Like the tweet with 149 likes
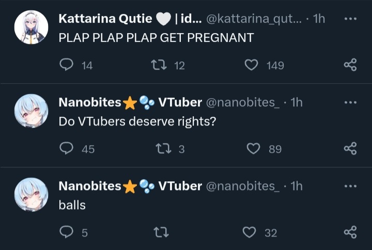 click(x=251, y=65)
